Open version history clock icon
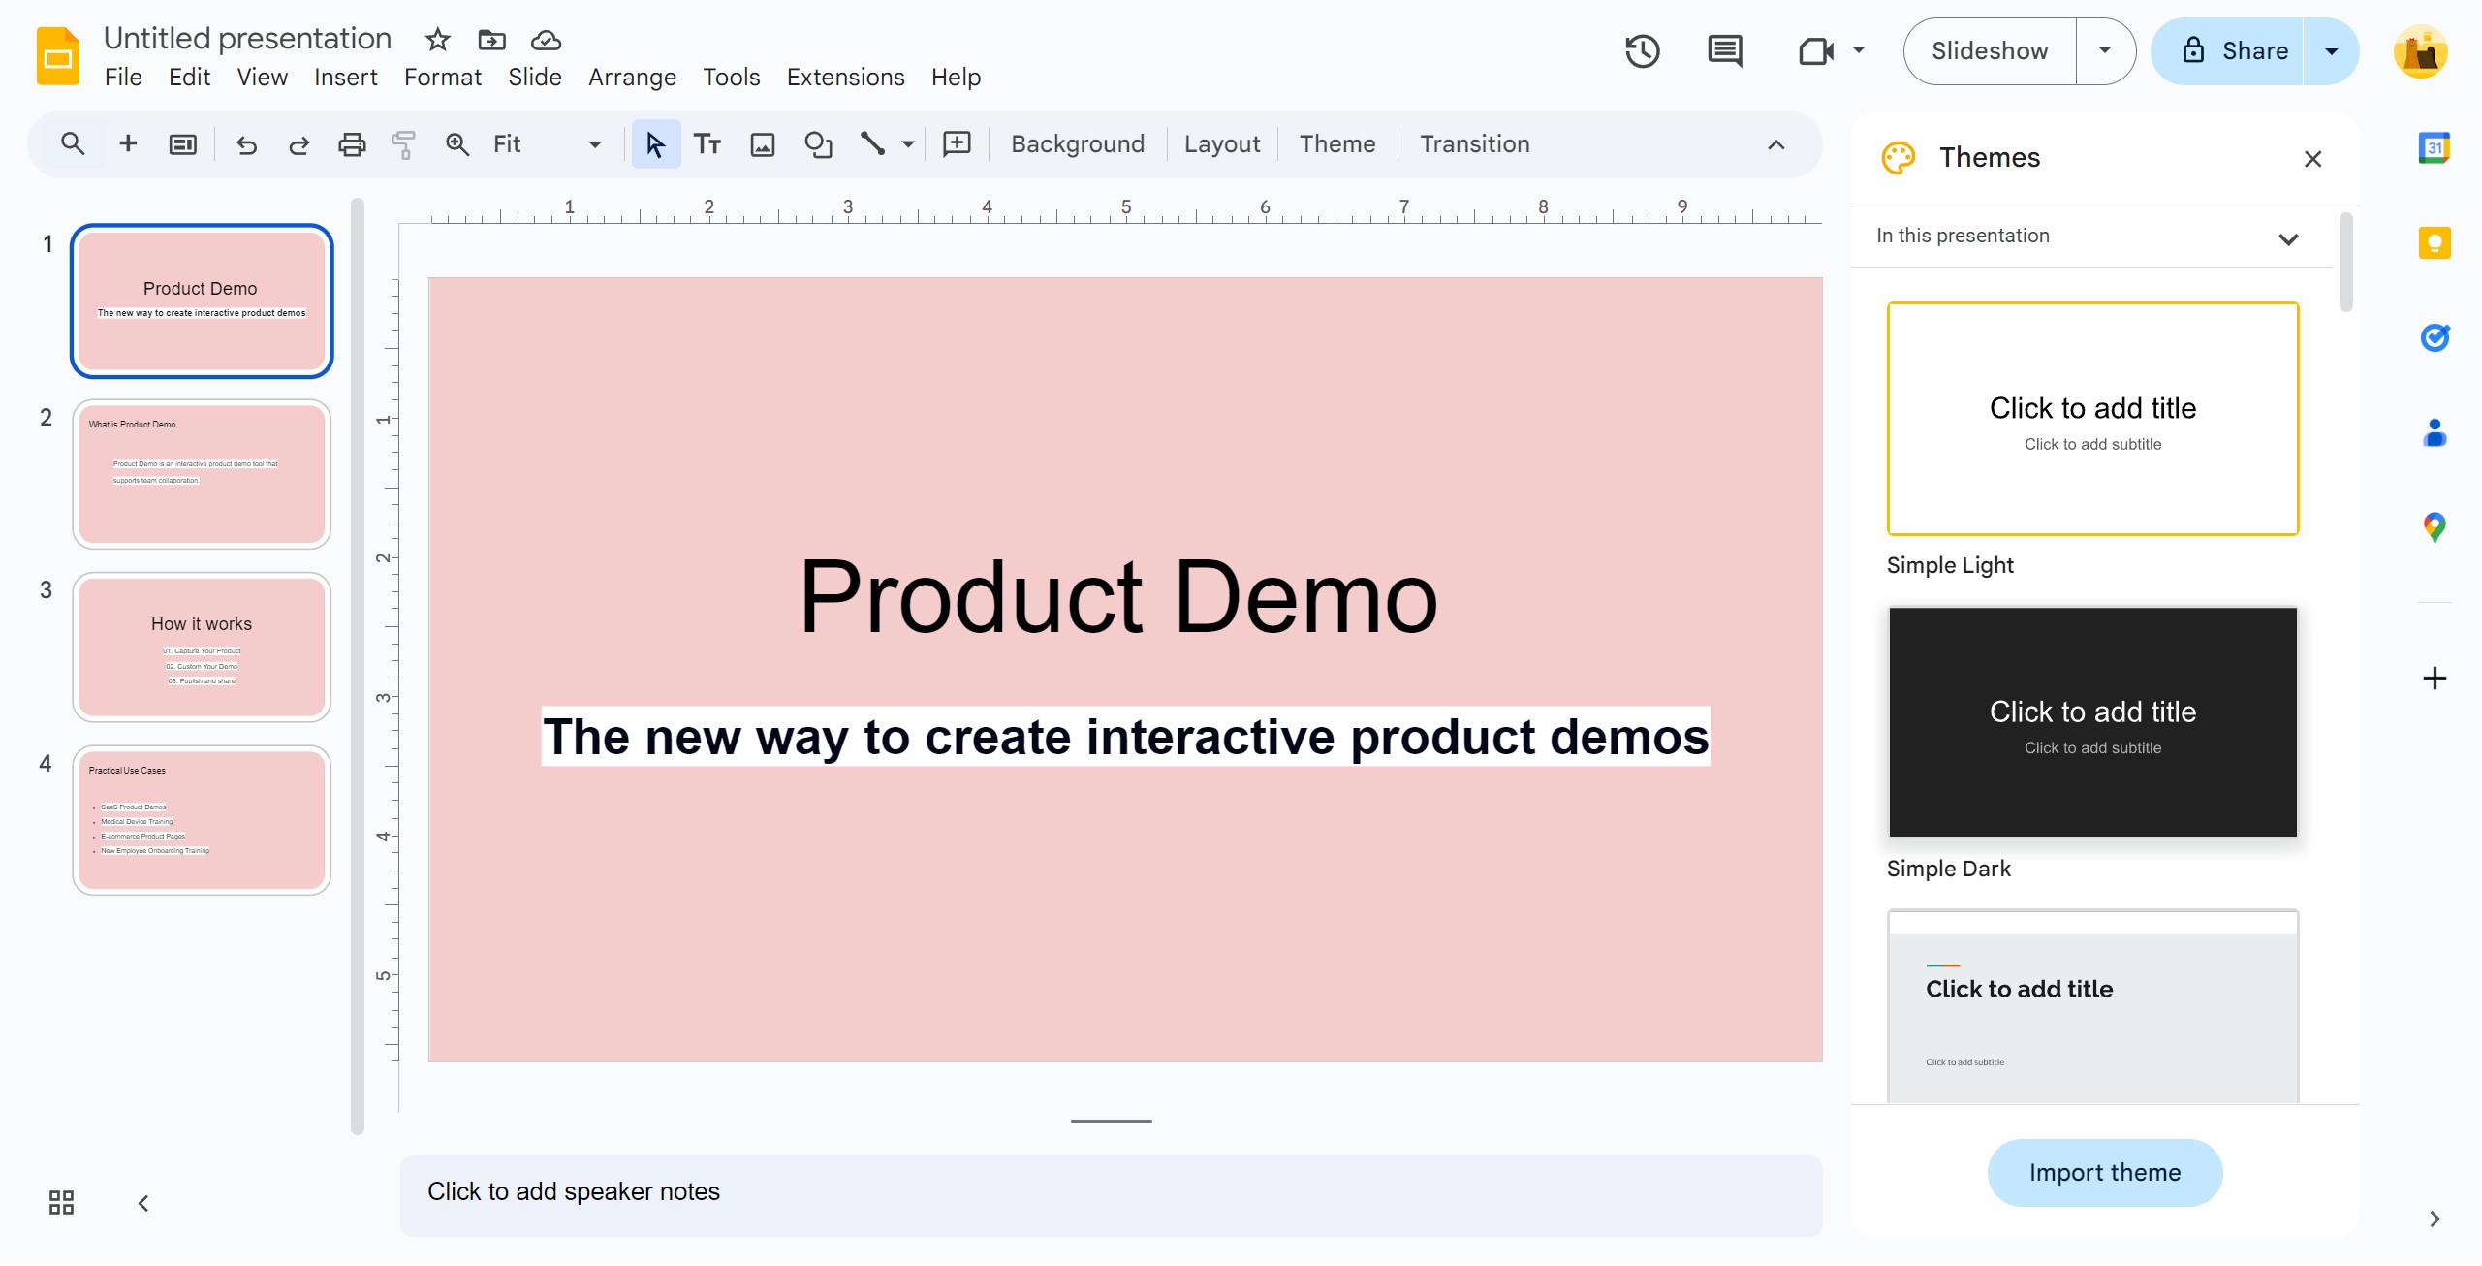Viewport: 2482px width, 1266px height. 1643,50
